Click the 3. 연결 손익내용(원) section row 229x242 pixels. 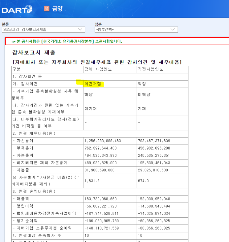(100, 192)
